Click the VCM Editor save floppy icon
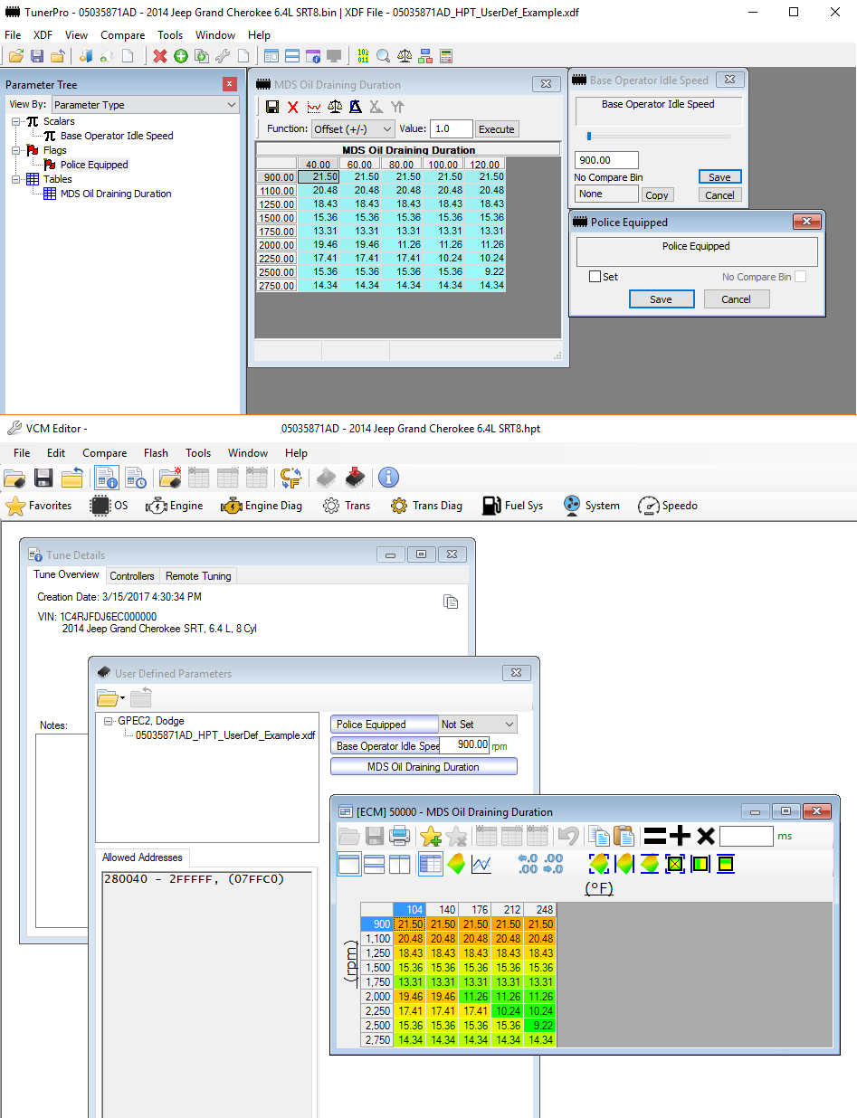The width and height of the screenshot is (857, 1118). [43, 478]
